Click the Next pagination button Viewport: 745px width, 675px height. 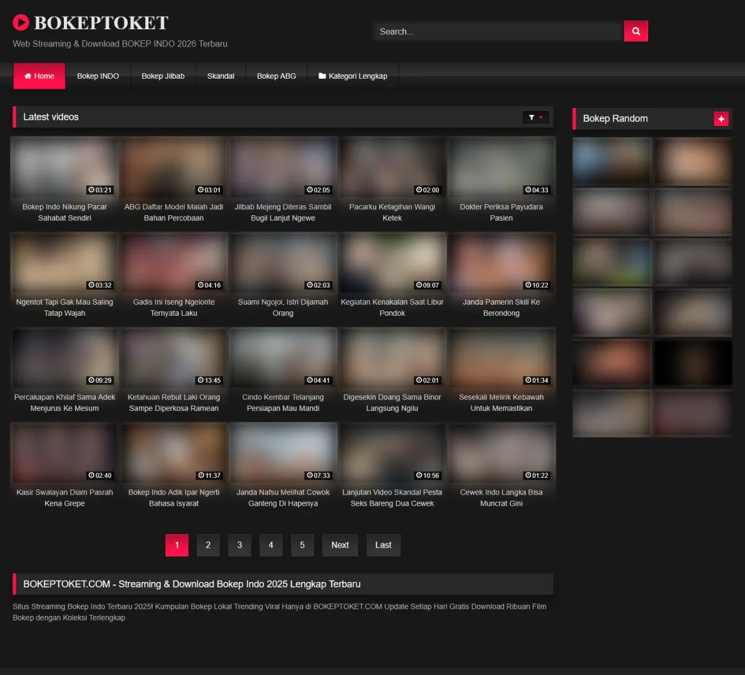coord(340,545)
